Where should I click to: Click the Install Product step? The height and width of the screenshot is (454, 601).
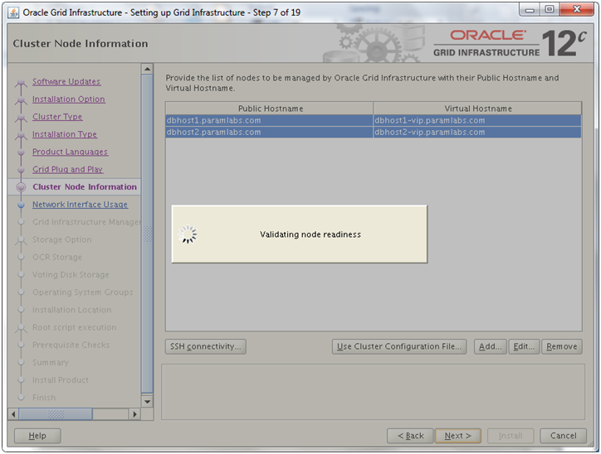click(x=60, y=380)
